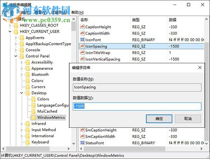Click the tree pane vertical scrollbar thumb
This screenshot has width=210, height=159.
click(x=73, y=26)
